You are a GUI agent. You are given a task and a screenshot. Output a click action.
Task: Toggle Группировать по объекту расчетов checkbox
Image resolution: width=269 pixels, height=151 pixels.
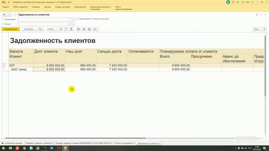[77, 19]
